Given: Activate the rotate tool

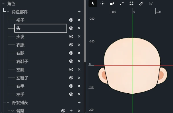Looking at the screenshot, I should (x=112, y=3).
